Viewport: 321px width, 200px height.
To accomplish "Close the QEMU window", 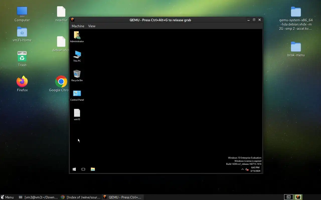I will [x=260, y=20].
